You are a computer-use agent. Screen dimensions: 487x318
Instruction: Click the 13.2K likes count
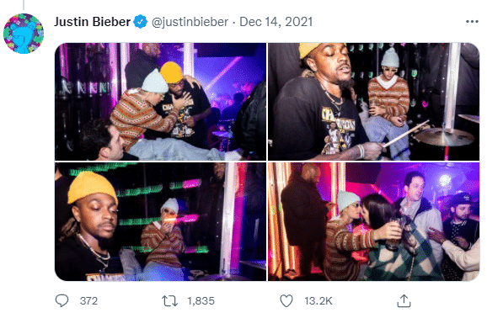coord(318,301)
